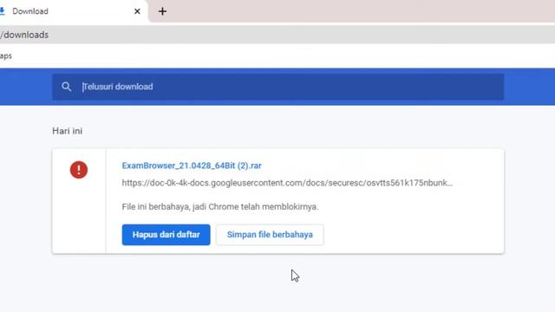Viewport: 555px width, 312px height.
Task: Open ExamBrowser_21.0428_64Bit (2).rar file link
Action: point(192,166)
